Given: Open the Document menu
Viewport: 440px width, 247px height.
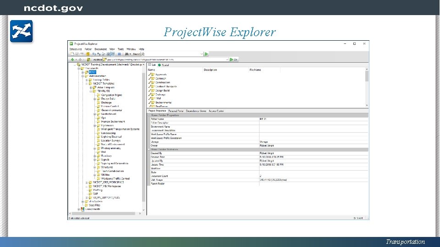Looking at the screenshot, I should coord(101,49).
